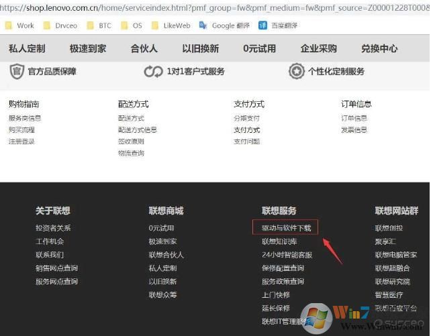Click the 驱动与软件下载 link
The width and height of the screenshot is (433, 336).
(286, 228)
